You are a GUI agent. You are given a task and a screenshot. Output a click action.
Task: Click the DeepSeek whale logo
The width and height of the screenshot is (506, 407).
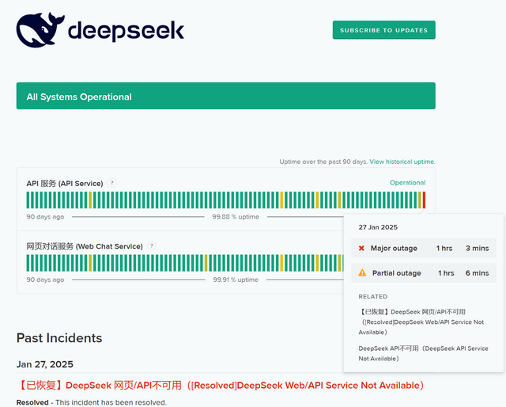click(40, 30)
